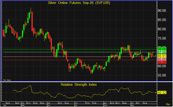Click the 85.00 price axis label
This screenshot has height=107, width=173.
click(x=162, y=20)
